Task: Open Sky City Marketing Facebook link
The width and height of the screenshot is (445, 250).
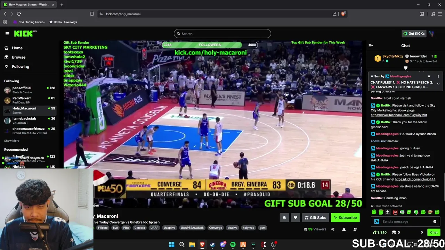Action: pos(398,115)
